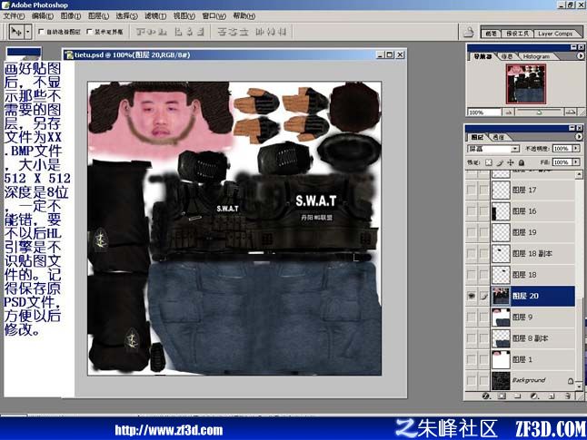
Task: Enable the show bounding box checkbox
Action: coord(89,32)
